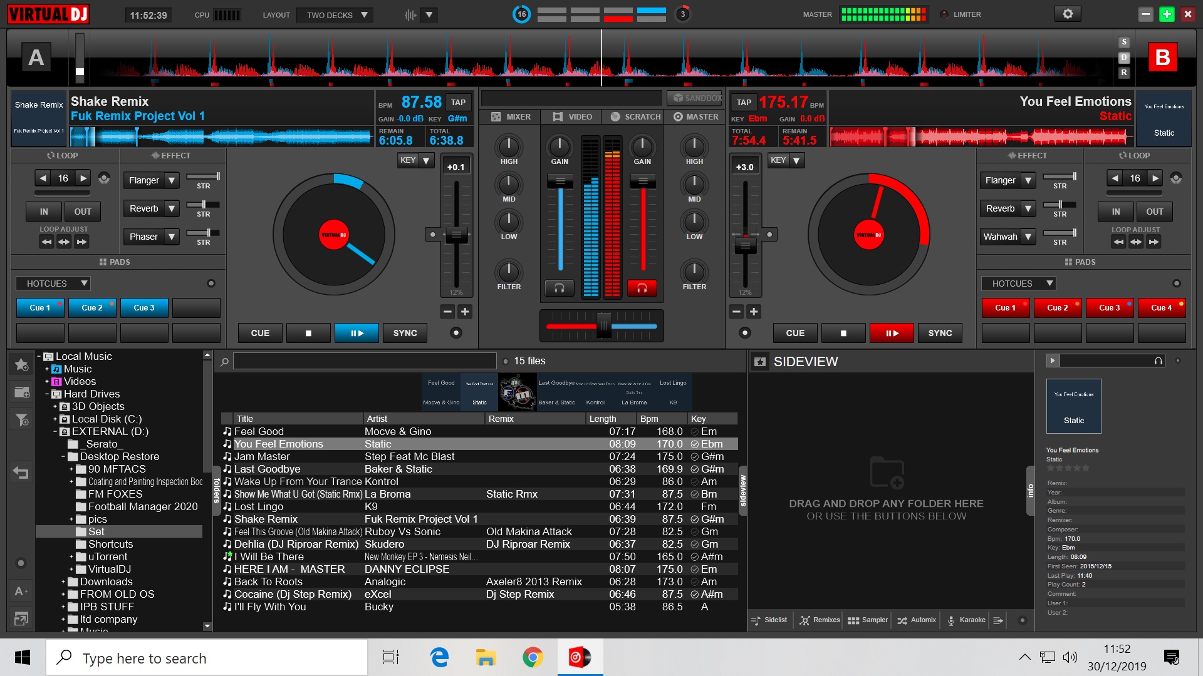This screenshot has height=676, width=1203.
Task: Open the settings gear icon
Action: [1068, 14]
